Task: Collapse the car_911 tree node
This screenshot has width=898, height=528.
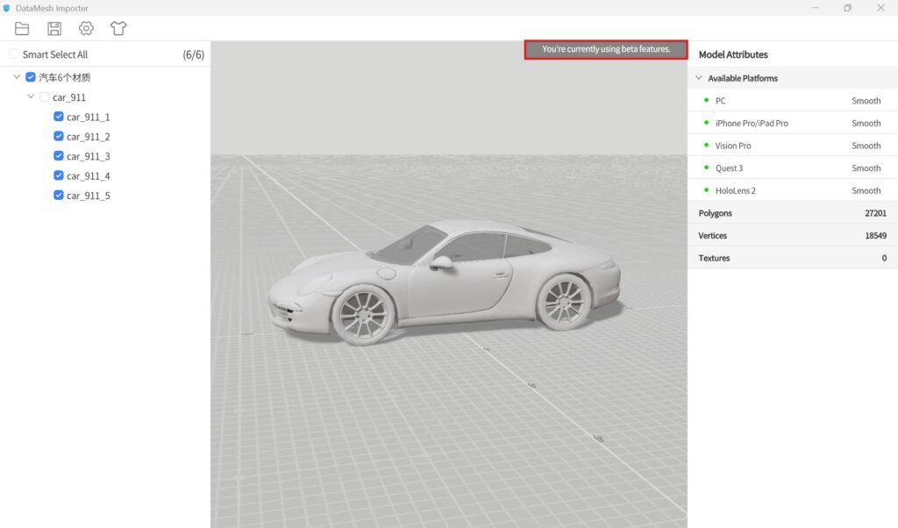Action: click(31, 96)
